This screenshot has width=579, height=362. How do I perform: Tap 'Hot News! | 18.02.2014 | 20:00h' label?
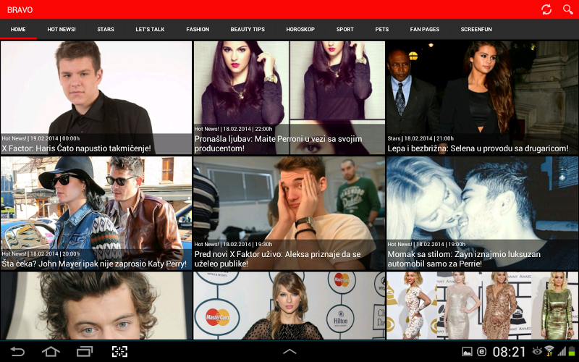(41, 254)
